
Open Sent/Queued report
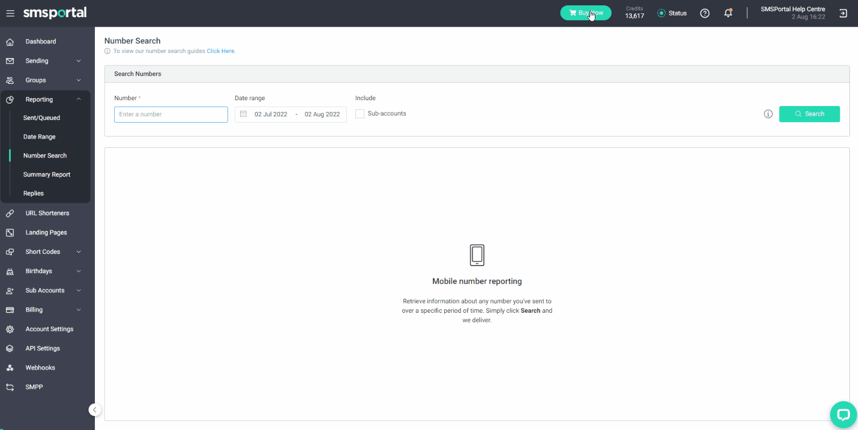click(x=42, y=118)
